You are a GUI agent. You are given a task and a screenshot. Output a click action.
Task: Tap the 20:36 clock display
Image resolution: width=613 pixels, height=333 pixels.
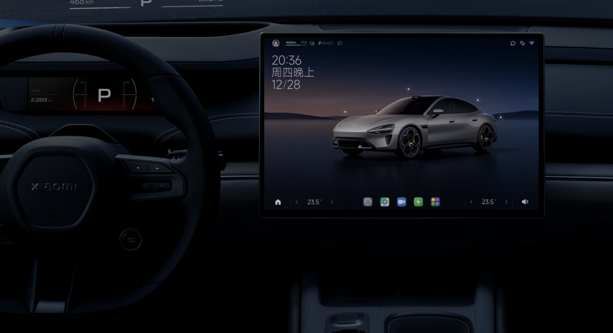[286, 60]
